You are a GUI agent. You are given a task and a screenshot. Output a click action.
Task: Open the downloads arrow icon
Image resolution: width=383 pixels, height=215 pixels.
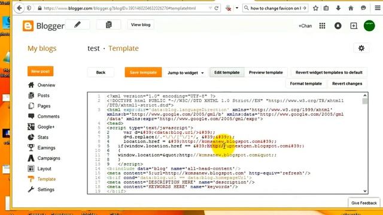coord(338,8)
